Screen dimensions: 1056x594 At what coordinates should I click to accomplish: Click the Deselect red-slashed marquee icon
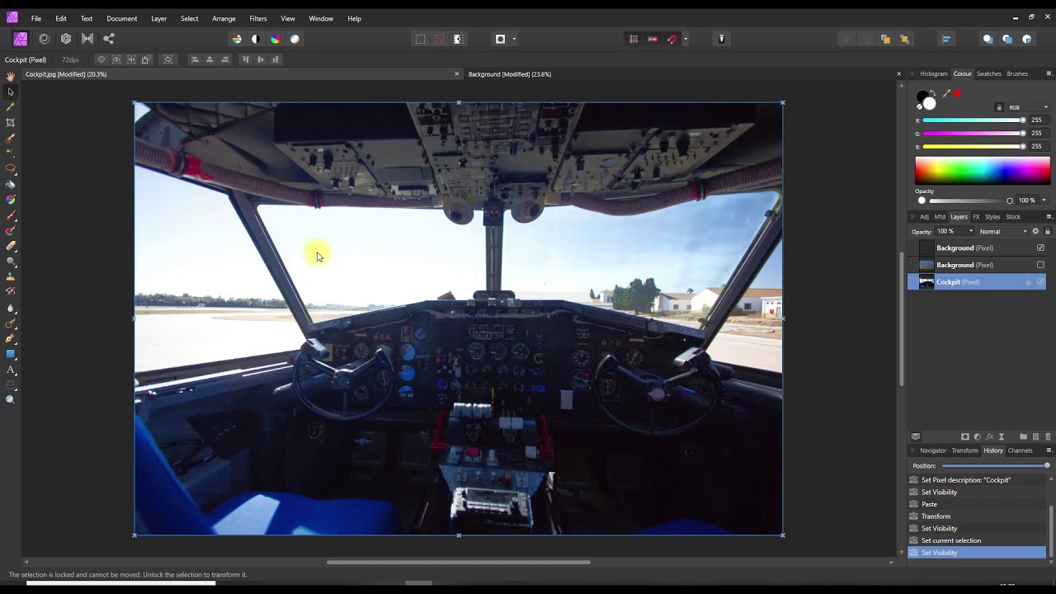[x=439, y=39]
